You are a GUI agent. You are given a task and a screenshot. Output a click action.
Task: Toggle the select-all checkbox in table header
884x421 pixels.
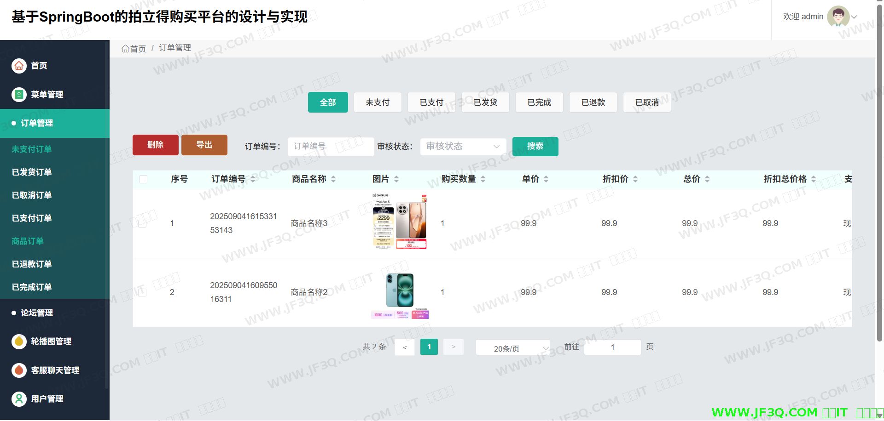pyautogui.click(x=144, y=179)
